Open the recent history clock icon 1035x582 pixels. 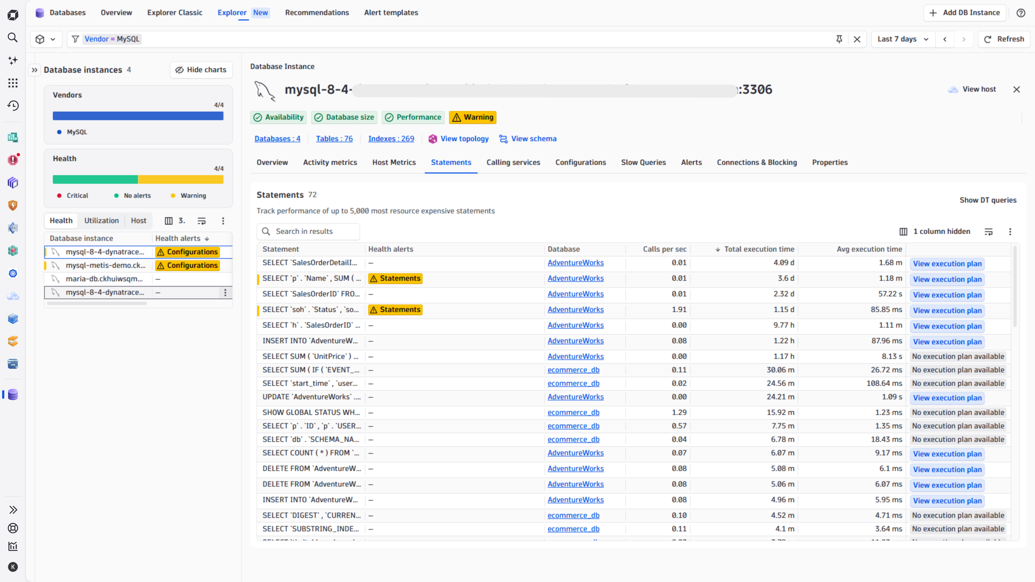click(x=13, y=106)
